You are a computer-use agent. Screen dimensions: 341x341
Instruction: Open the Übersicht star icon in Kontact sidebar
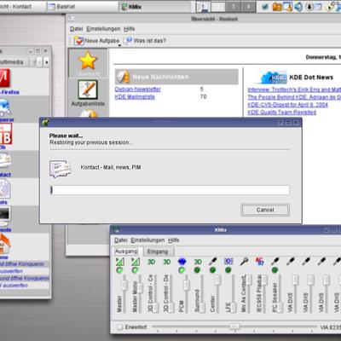pyautogui.click(x=88, y=61)
